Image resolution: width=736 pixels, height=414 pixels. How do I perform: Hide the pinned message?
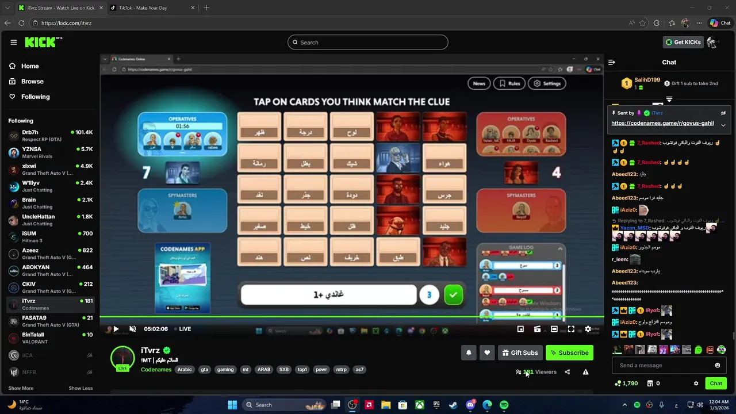(723, 113)
